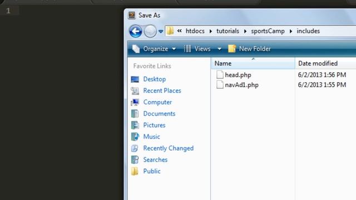Open the Views dropdown arrow
This screenshot has width=356, height=200.
219,49
